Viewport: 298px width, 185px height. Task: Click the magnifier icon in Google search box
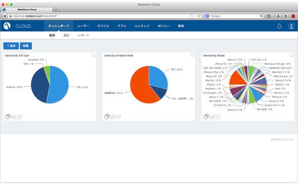tap(261, 16)
